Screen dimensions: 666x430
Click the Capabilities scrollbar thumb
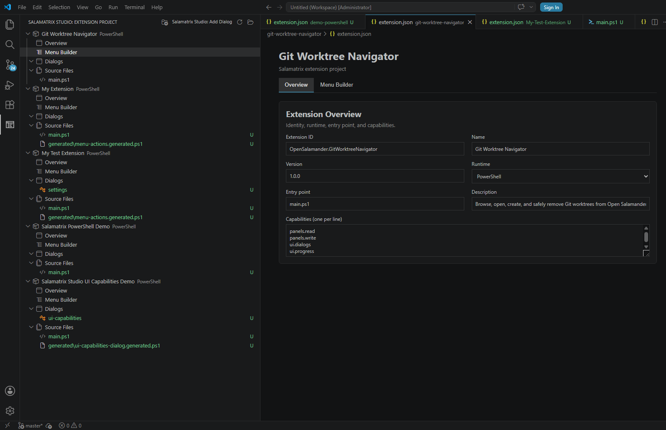[646, 237]
